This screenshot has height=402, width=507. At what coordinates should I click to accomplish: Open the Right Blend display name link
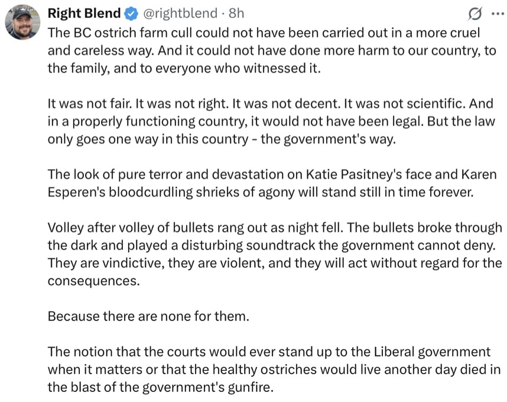tap(84, 13)
